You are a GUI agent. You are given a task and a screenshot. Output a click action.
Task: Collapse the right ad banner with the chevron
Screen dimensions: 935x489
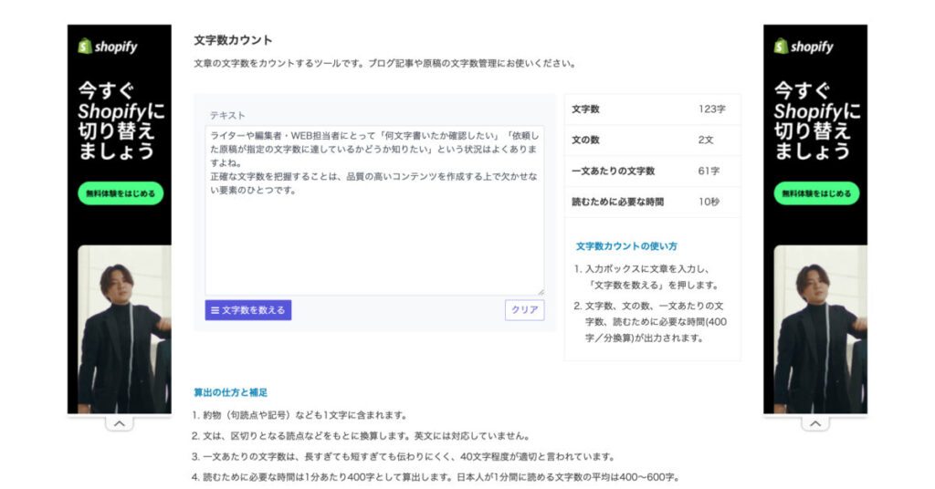click(x=814, y=423)
